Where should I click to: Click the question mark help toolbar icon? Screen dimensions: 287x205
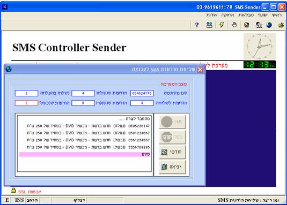197,25
